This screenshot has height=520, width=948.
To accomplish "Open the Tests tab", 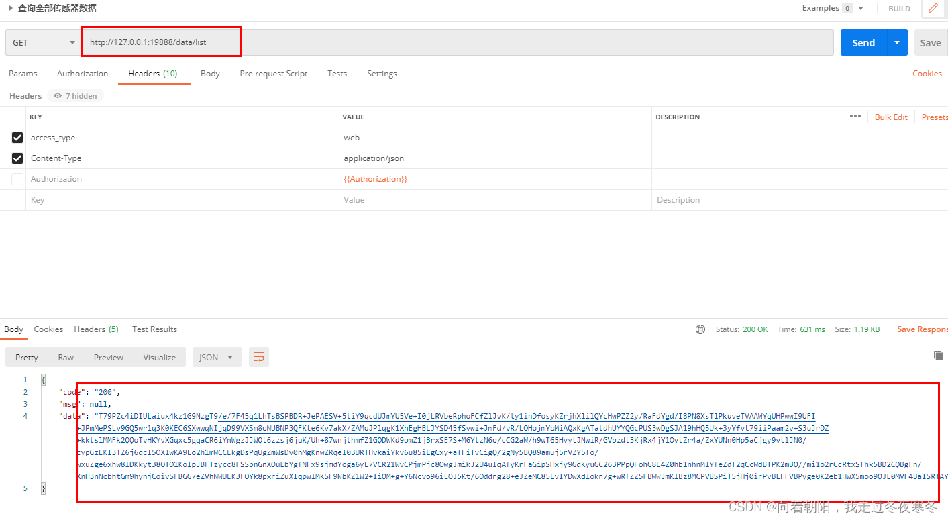I will [337, 74].
